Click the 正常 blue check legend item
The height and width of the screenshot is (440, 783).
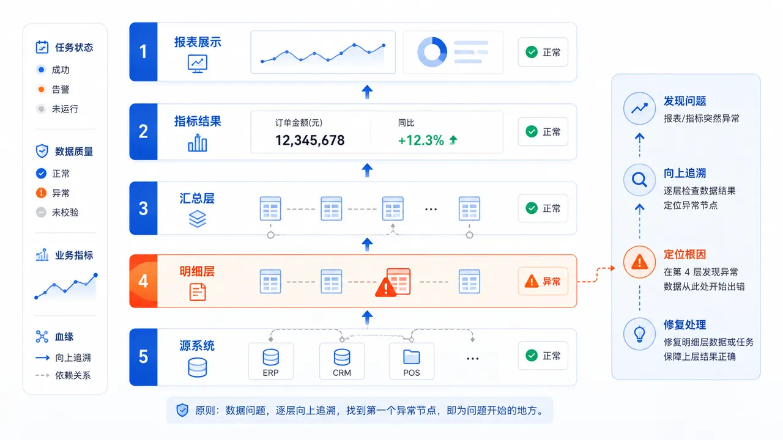point(53,174)
